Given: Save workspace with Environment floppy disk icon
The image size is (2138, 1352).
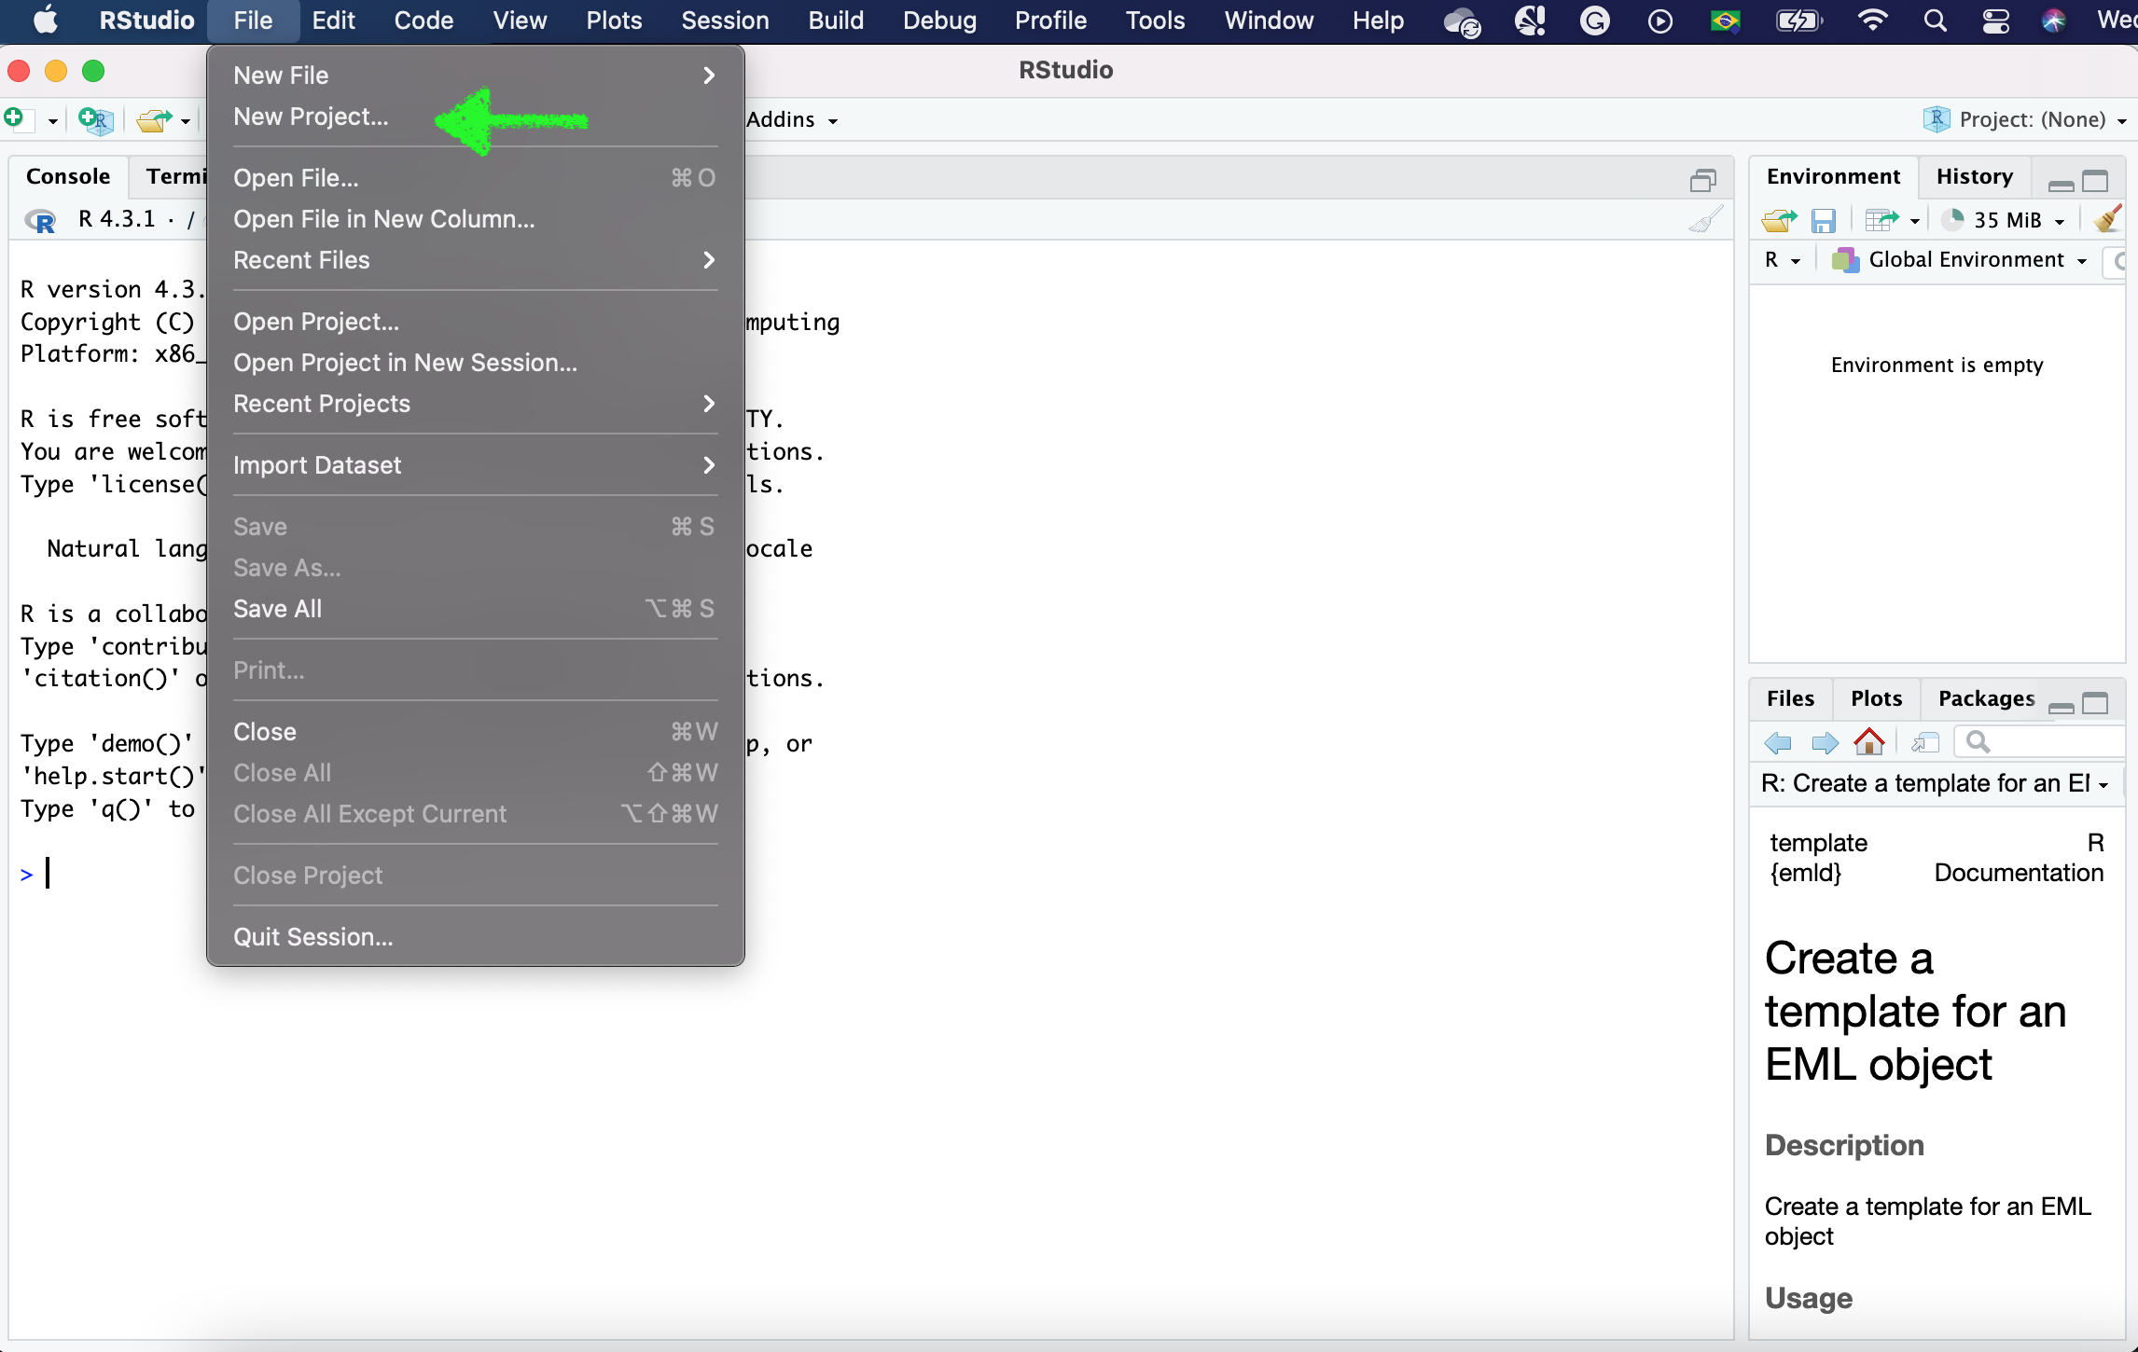Looking at the screenshot, I should pyautogui.click(x=1823, y=220).
